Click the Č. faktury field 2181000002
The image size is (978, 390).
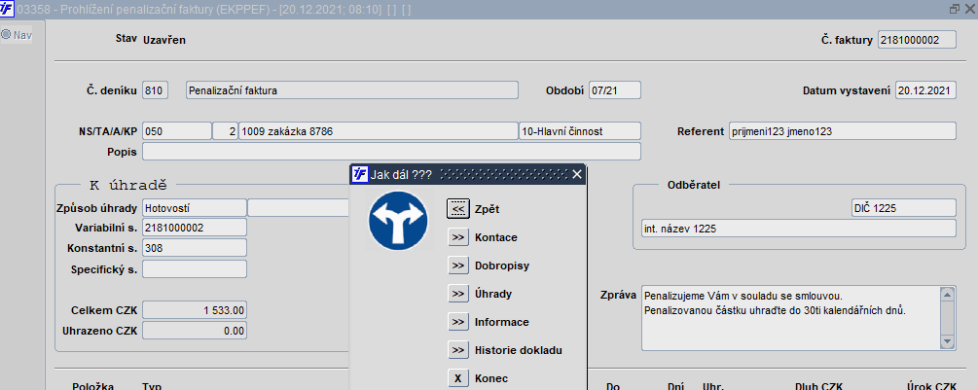(917, 40)
